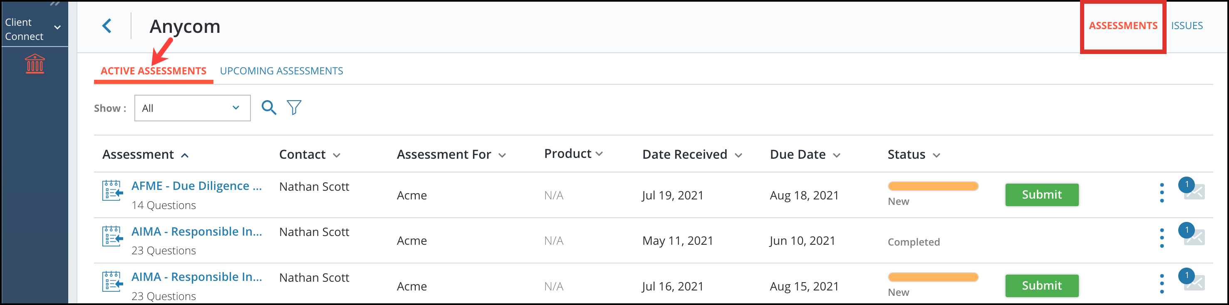Open the Issues section link
The width and height of the screenshot is (1229, 305).
click(x=1187, y=26)
